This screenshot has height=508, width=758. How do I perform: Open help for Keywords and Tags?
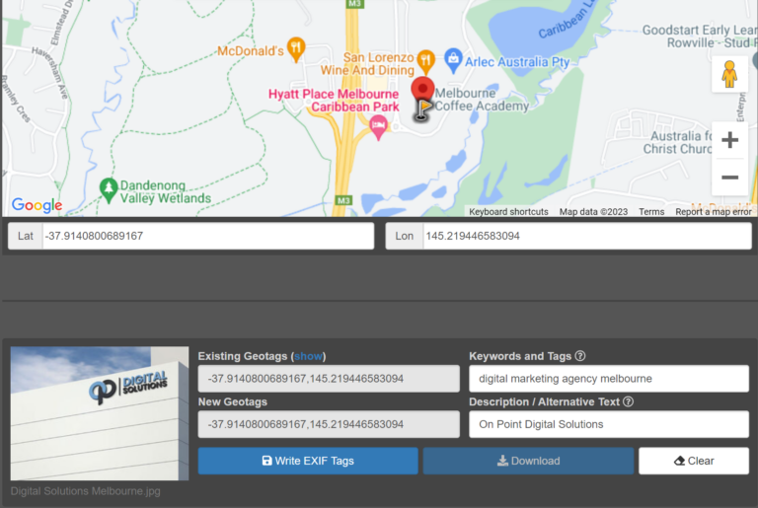(580, 356)
